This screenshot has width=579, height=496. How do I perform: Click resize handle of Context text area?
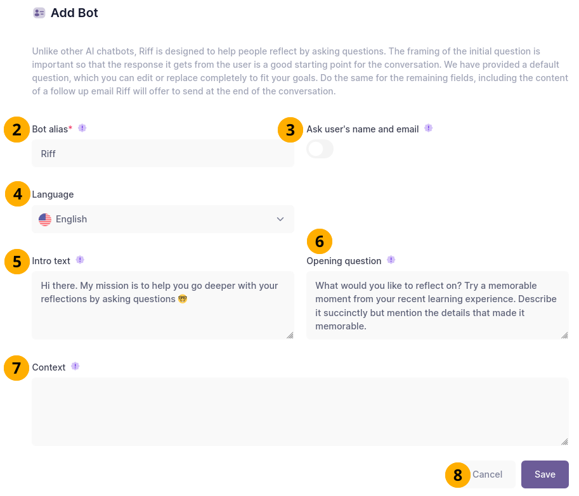[x=564, y=442]
